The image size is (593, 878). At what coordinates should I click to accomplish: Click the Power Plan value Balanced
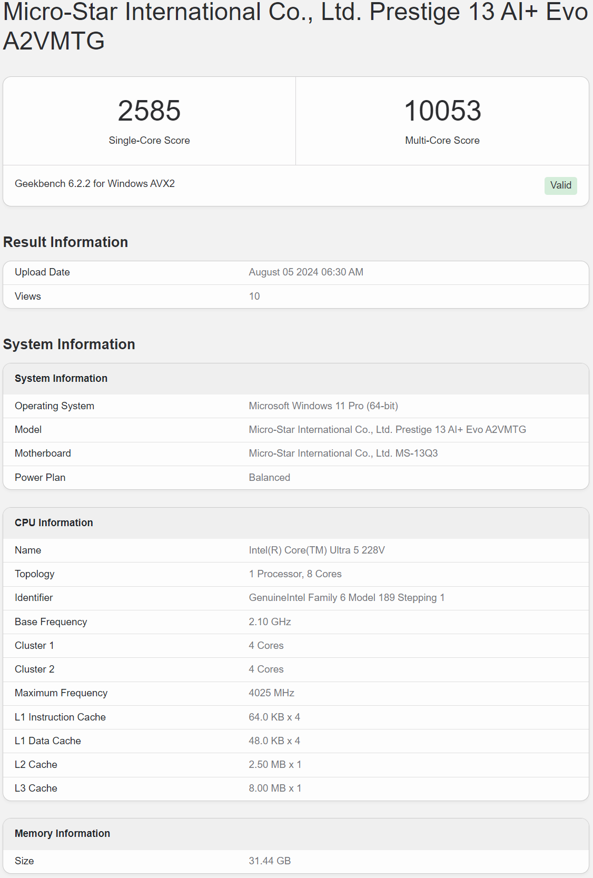(x=270, y=478)
